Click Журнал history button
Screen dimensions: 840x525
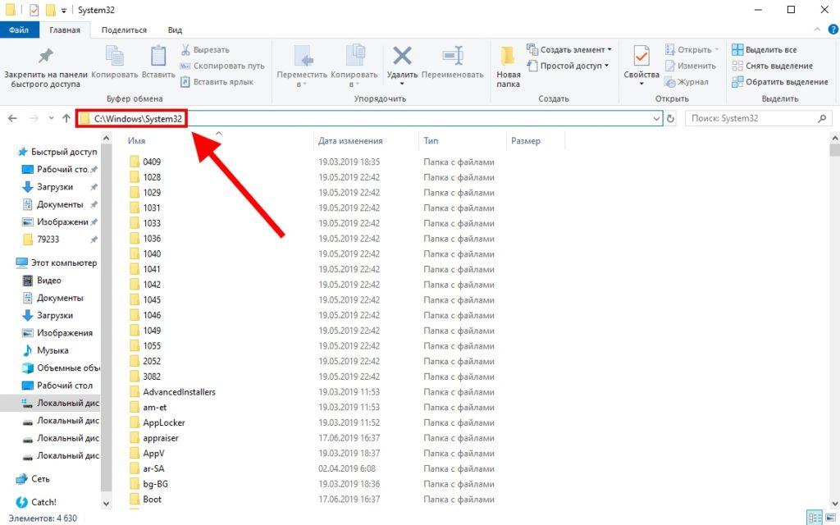point(687,82)
